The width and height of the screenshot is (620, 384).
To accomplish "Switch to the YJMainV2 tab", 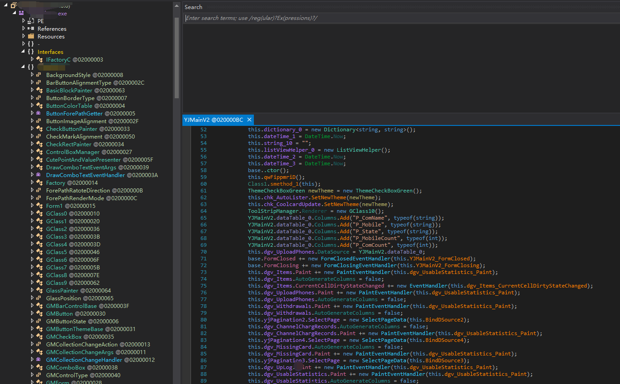I will coord(213,120).
